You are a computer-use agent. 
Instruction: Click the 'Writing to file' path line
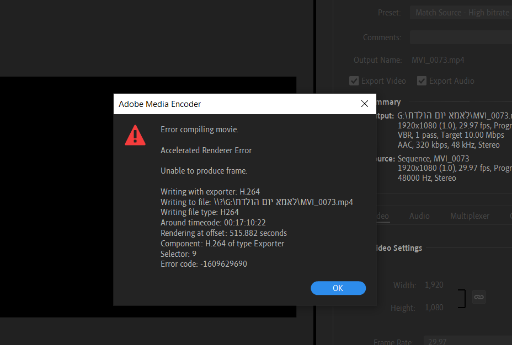pyautogui.click(x=257, y=202)
